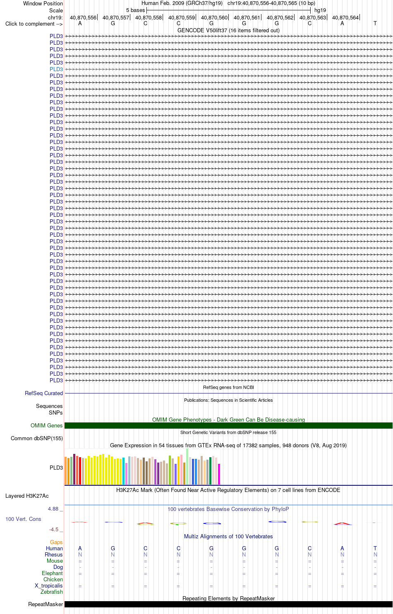Select the Window Position label

(43, 3)
